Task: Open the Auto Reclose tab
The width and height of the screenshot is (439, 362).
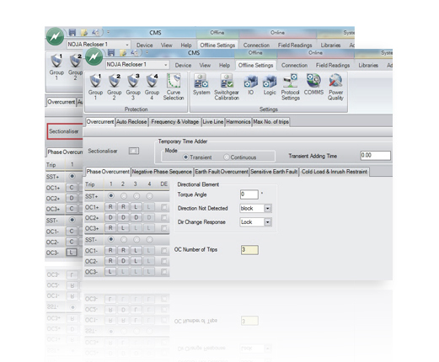Action: pyautogui.click(x=131, y=122)
